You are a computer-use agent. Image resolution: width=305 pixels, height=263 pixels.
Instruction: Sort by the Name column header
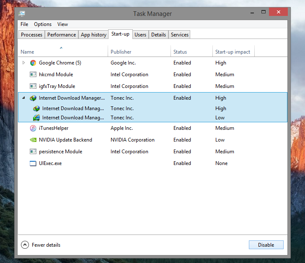click(x=63, y=51)
